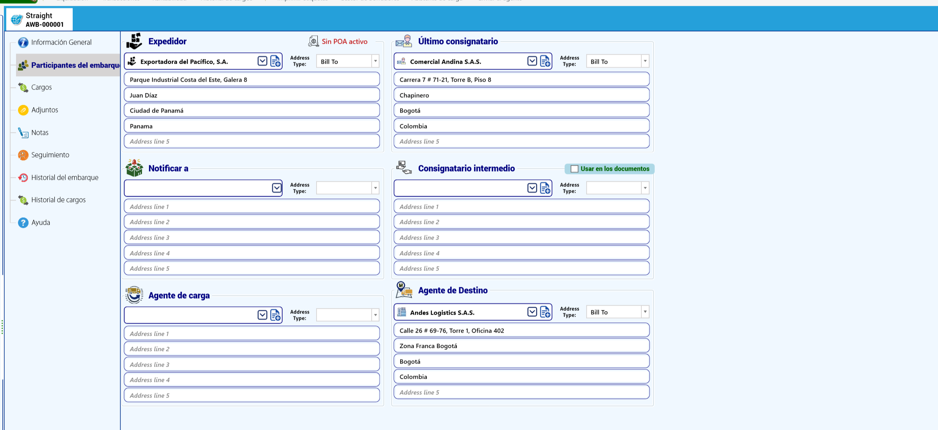Click the Historial de cargos icon
The width and height of the screenshot is (938, 430).
click(x=23, y=200)
